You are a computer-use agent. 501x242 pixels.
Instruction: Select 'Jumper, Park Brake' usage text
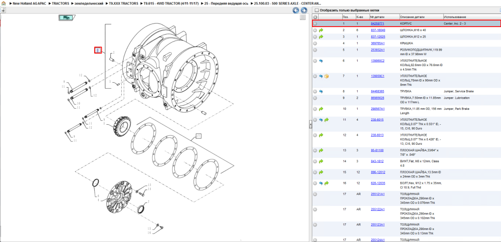[x=455, y=109]
